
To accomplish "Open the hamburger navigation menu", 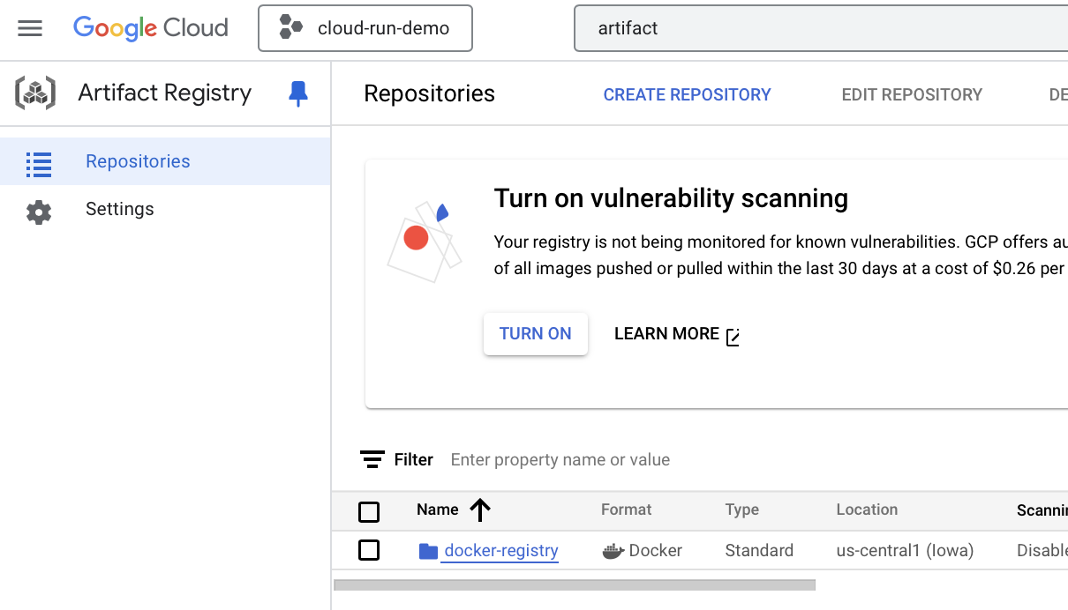I will (x=30, y=28).
